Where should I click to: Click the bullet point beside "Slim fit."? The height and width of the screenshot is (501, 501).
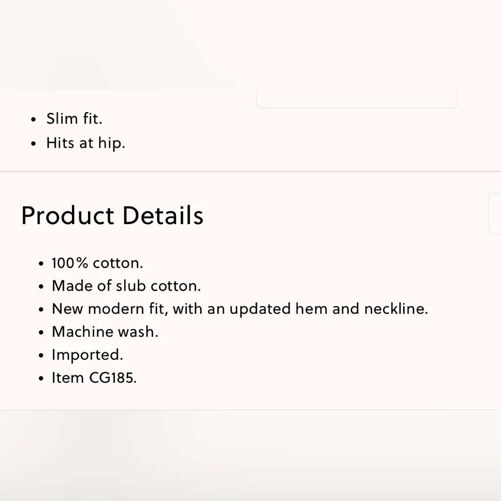tap(33, 119)
